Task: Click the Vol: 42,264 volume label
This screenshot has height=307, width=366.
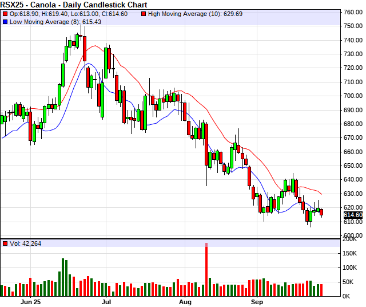Action: click(26, 243)
